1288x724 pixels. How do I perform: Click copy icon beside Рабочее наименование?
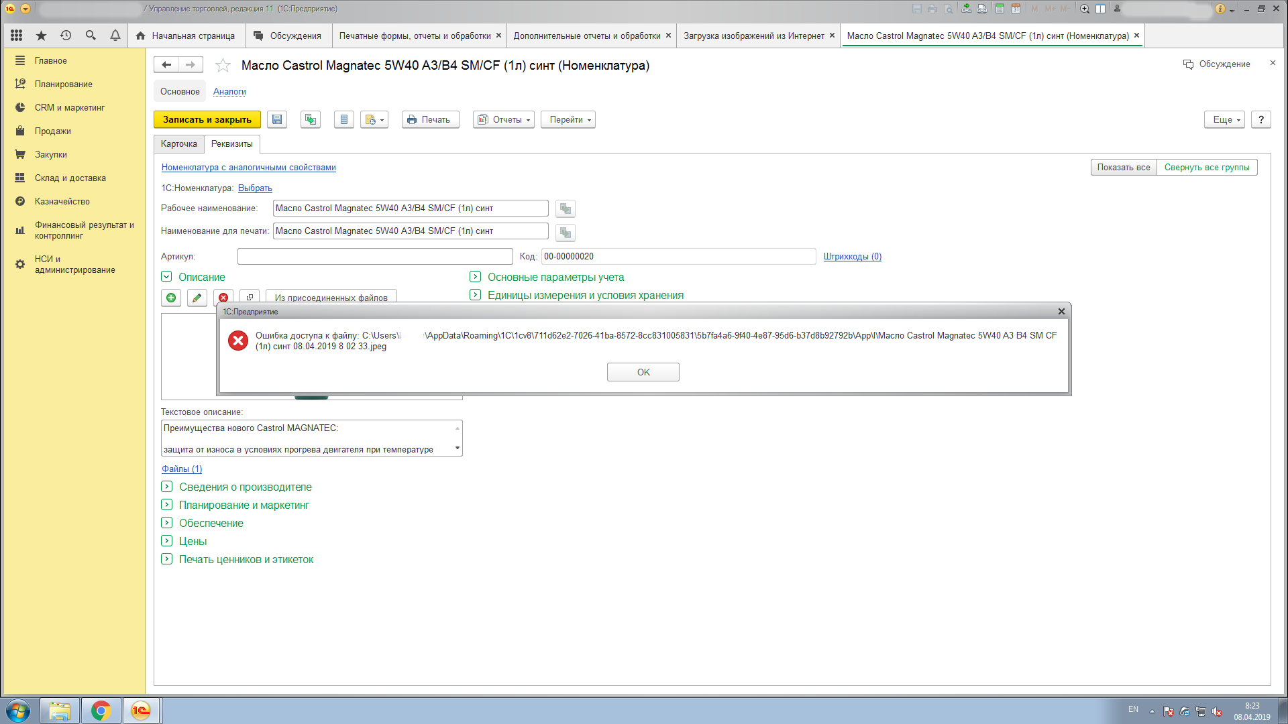566,208
